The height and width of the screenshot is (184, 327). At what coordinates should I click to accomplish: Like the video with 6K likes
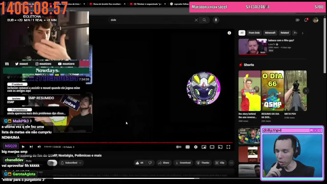[139, 163]
